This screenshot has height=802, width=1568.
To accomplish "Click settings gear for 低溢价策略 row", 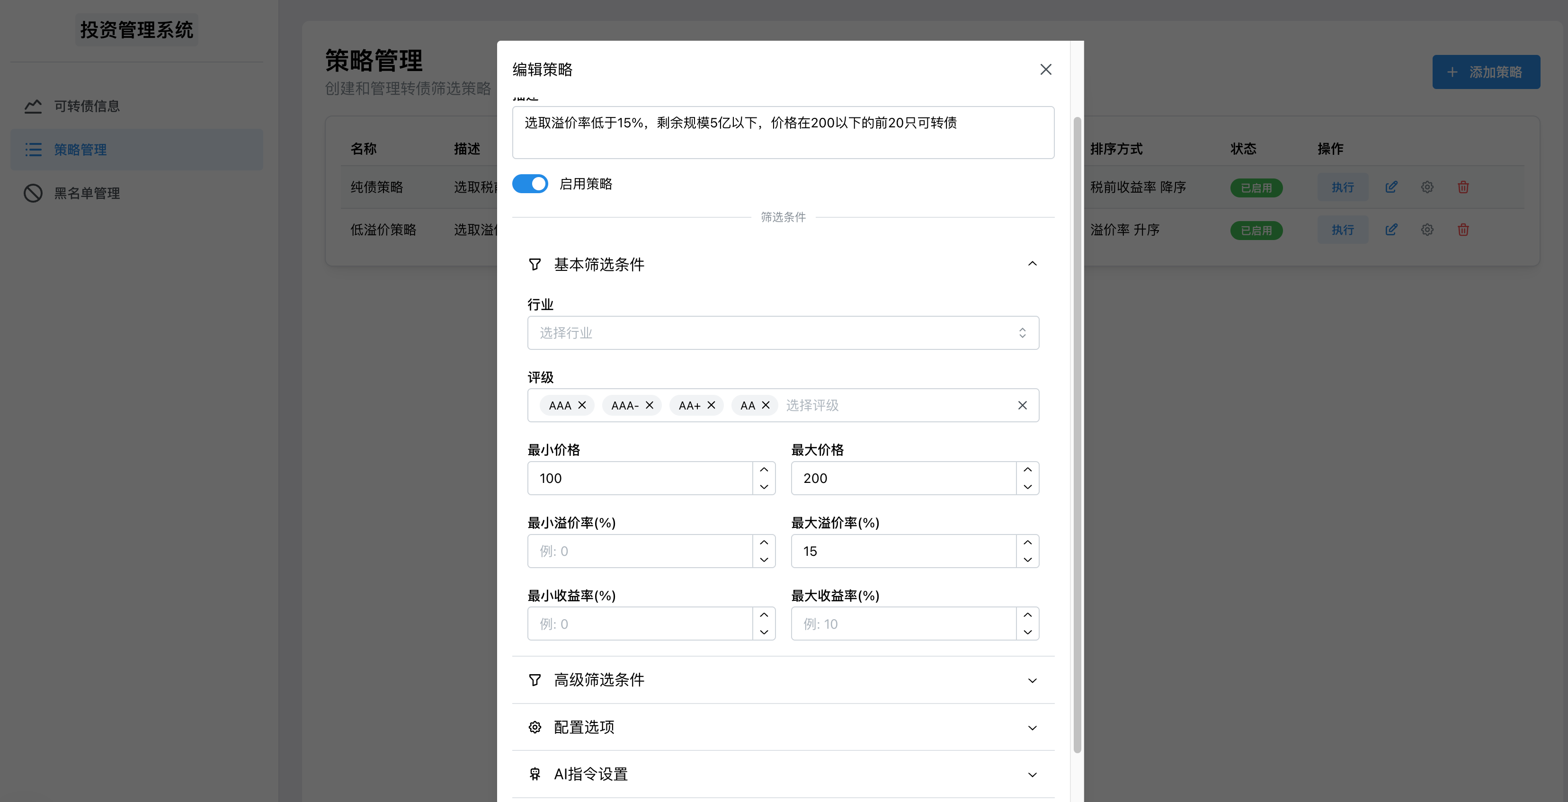I will 1427,230.
